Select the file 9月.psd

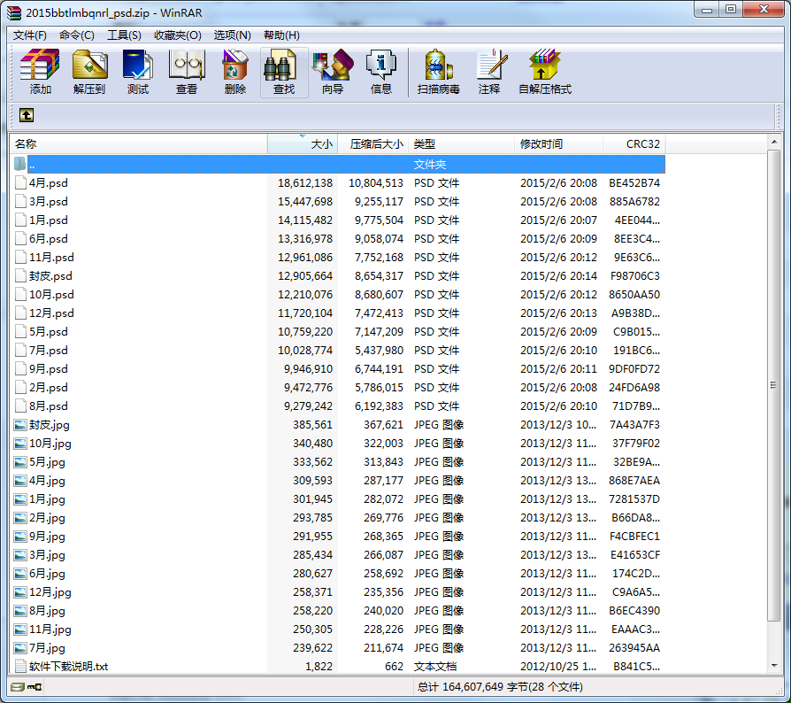click(49, 369)
